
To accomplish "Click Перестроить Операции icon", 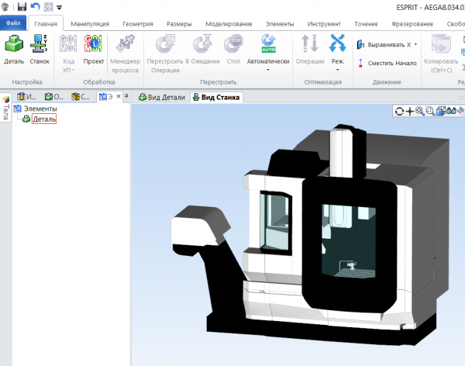I will tap(165, 44).
